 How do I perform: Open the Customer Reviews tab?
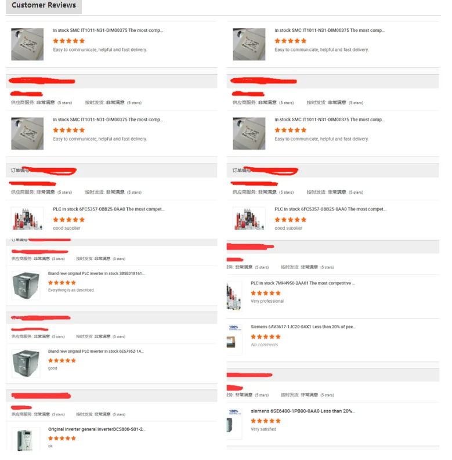44,6
